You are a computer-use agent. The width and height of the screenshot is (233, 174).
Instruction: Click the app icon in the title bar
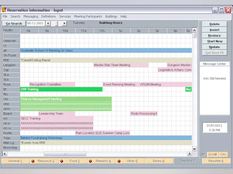pyautogui.click(x=4, y=10)
